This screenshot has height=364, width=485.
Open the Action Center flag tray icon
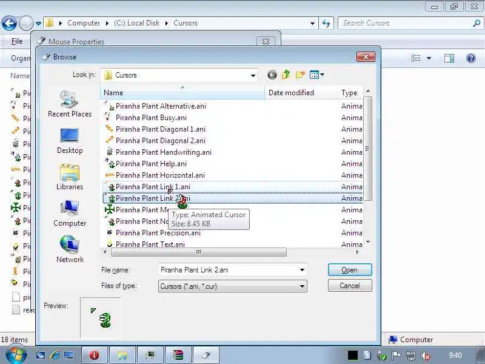[x=396, y=356]
